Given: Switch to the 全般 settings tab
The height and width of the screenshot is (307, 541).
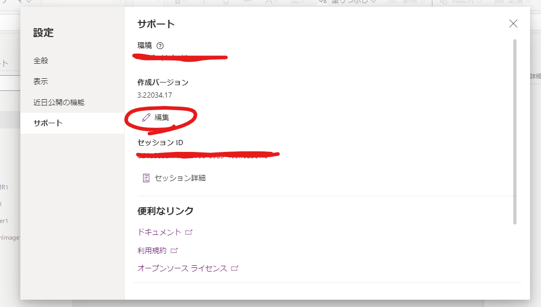Looking at the screenshot, I should point(41,61).
